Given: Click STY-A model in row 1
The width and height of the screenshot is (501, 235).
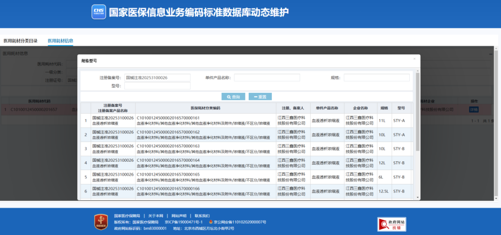Looking at the screenshot, I should pyautogui.click(x=399, y=121).
